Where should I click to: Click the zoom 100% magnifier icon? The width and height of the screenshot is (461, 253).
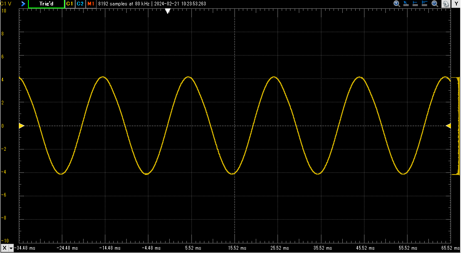point(397,4)
